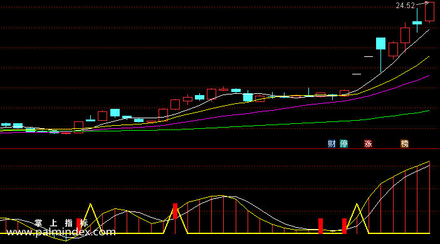
Task: Open the orange 榜 marker icon
Action: 404,144
